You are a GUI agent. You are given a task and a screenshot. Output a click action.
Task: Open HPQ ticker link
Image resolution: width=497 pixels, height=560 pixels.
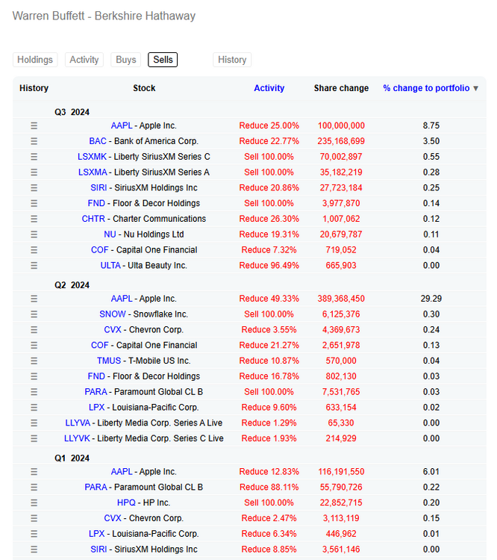126,503
